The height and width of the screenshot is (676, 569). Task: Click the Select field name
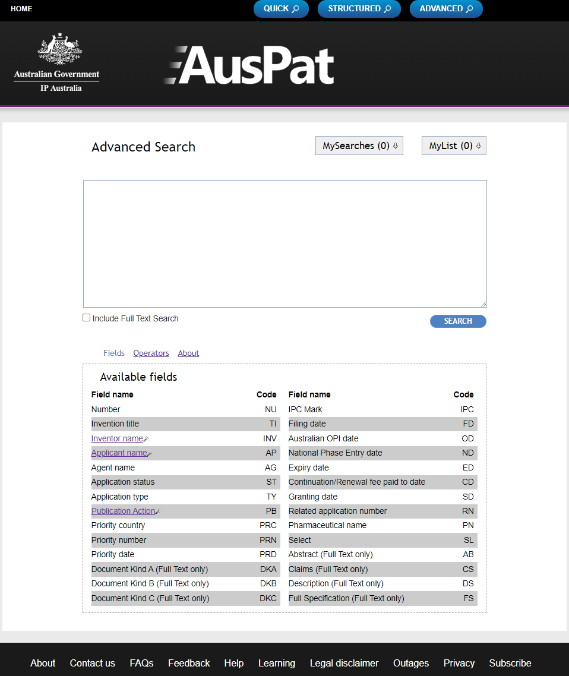[299, 540]
